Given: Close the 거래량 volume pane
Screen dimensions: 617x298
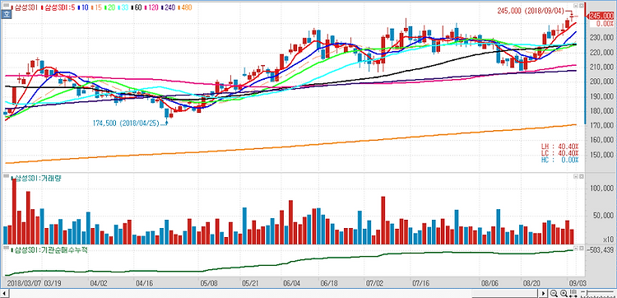Looking at the screenshot, I should tap(581, 177).
